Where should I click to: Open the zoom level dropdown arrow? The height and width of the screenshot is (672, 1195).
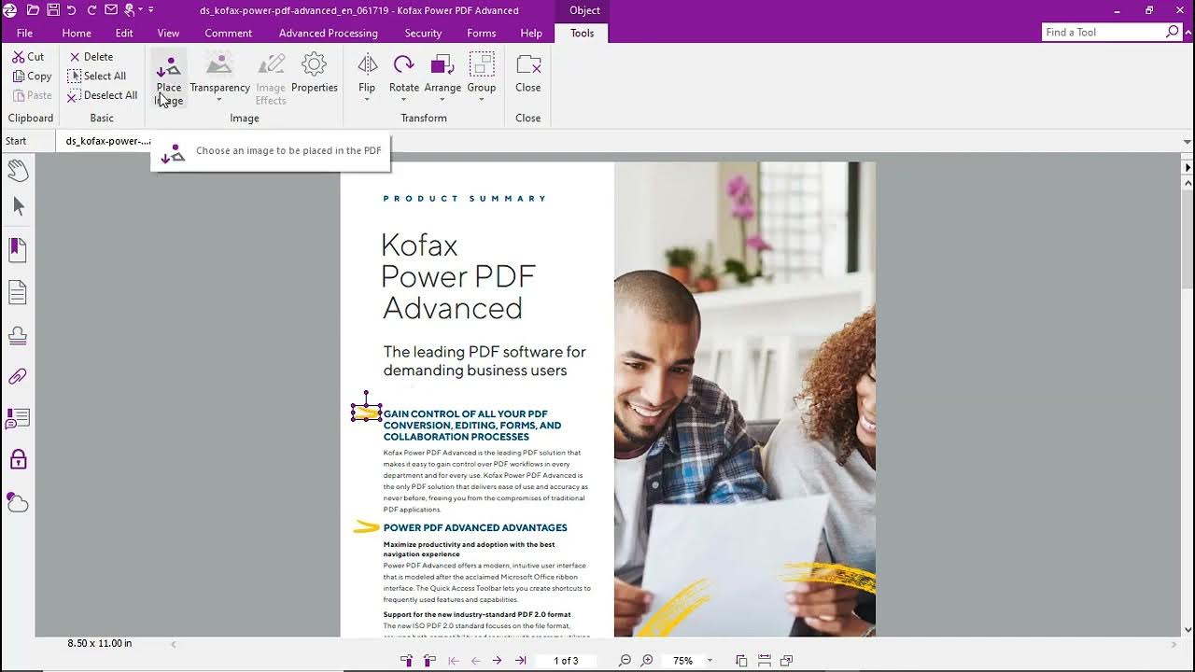coord(710,661)
